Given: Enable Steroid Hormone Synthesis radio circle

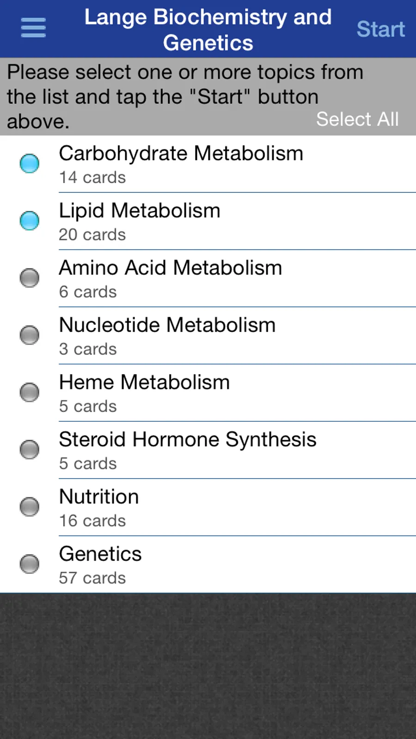Looking at the screenshot, I should [30, 450].
